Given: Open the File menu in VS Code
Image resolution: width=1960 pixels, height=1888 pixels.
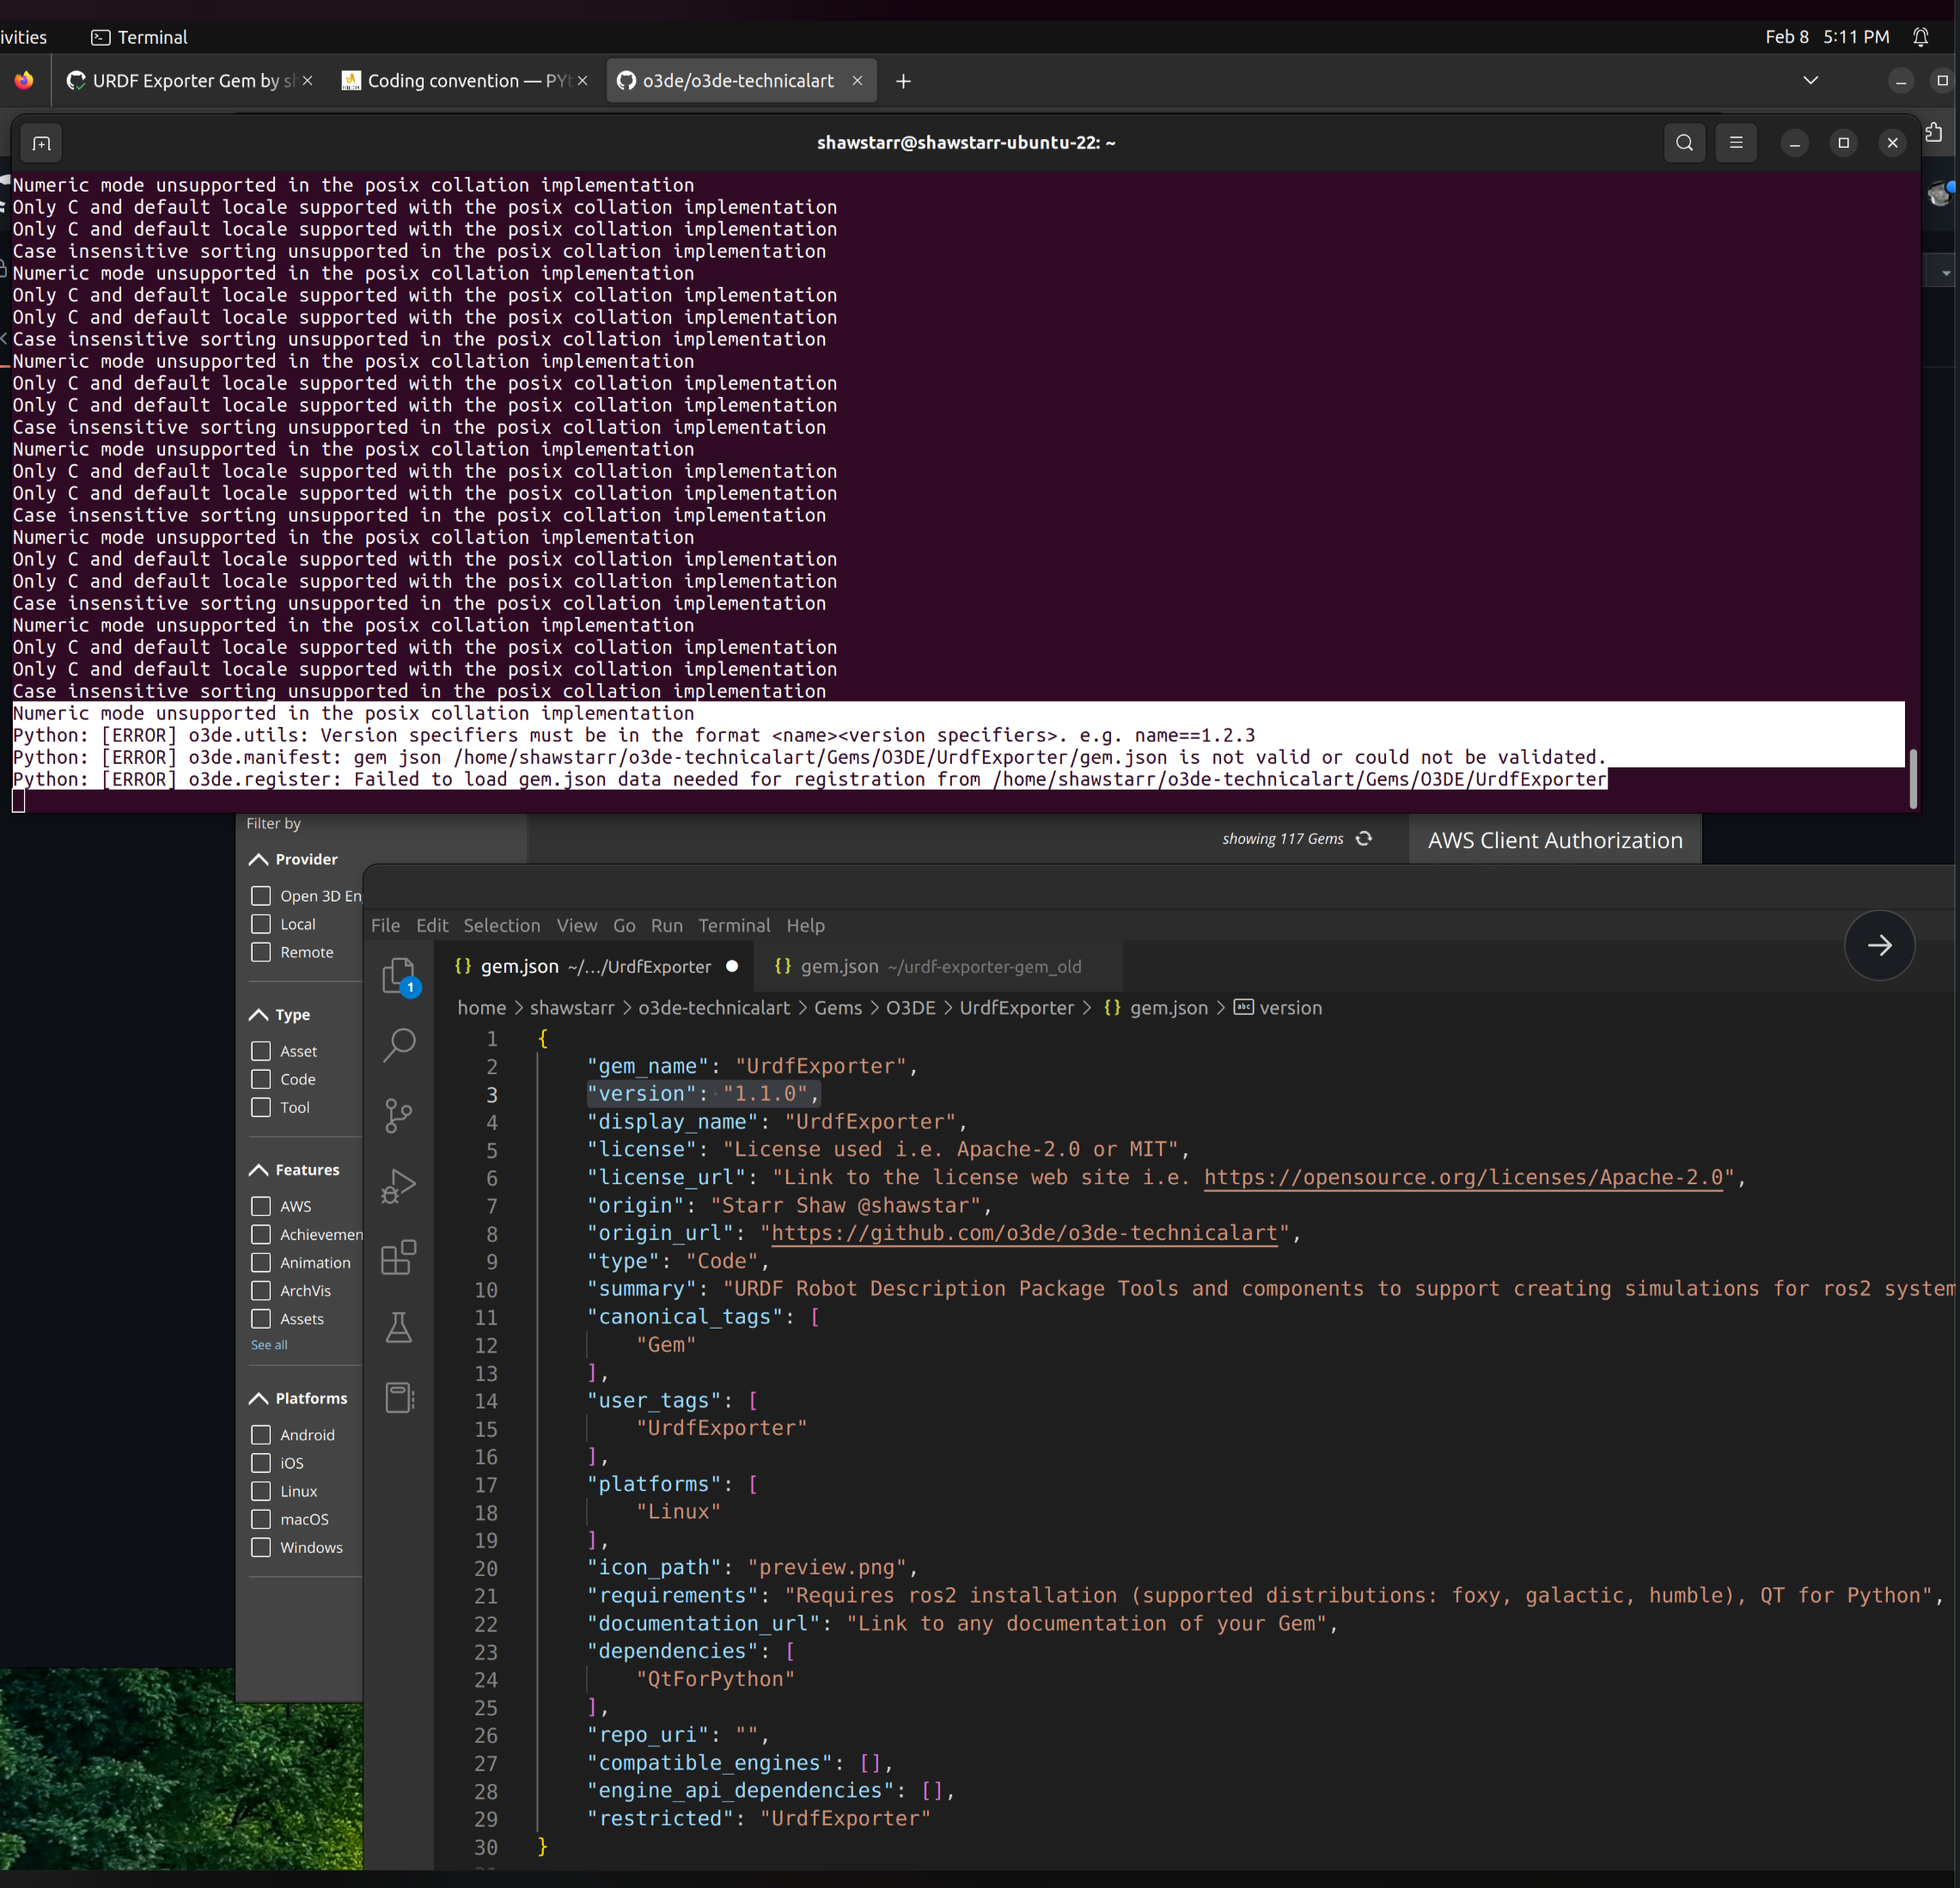Looking at the screenshot, I should pyautogui.click(x=385, y=925).
